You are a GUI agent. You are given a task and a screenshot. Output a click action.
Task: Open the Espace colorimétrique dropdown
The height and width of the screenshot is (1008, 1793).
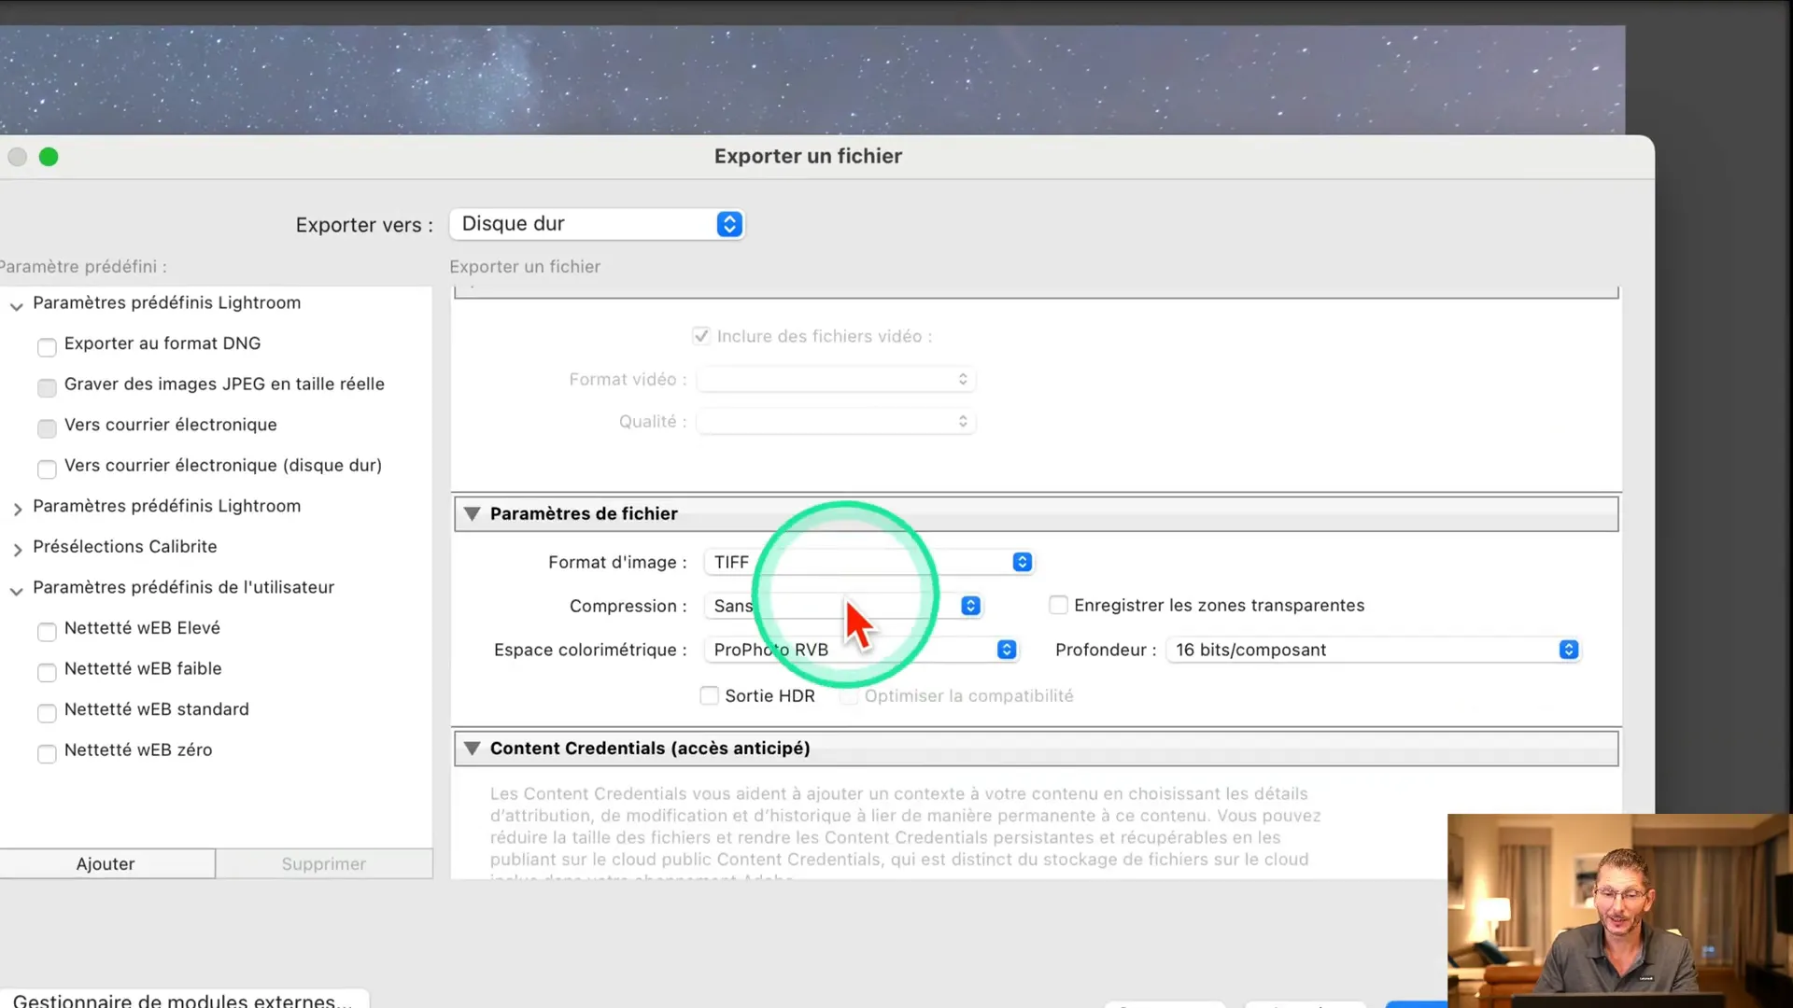860,650
